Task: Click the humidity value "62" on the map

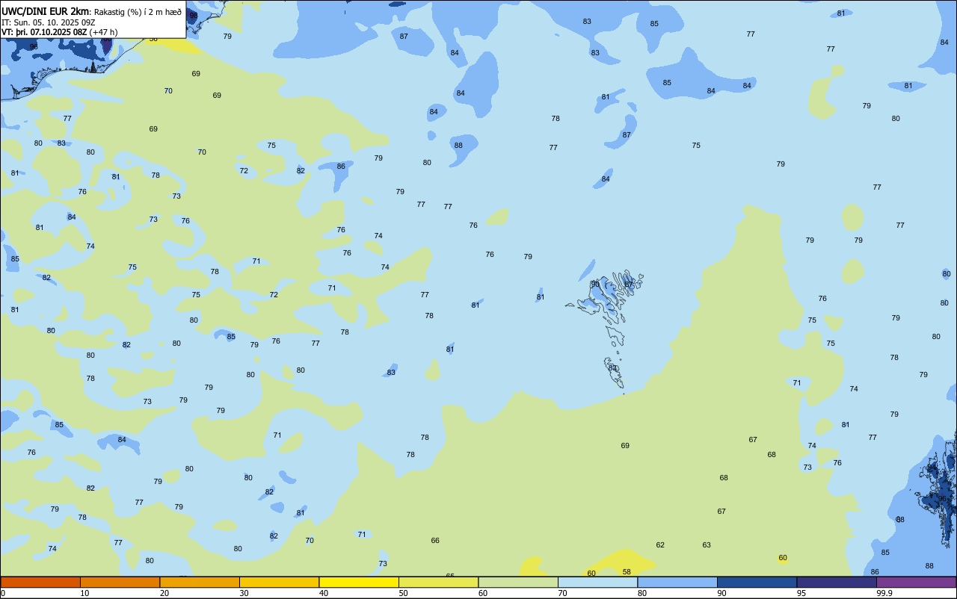Action: click(660, 545)
